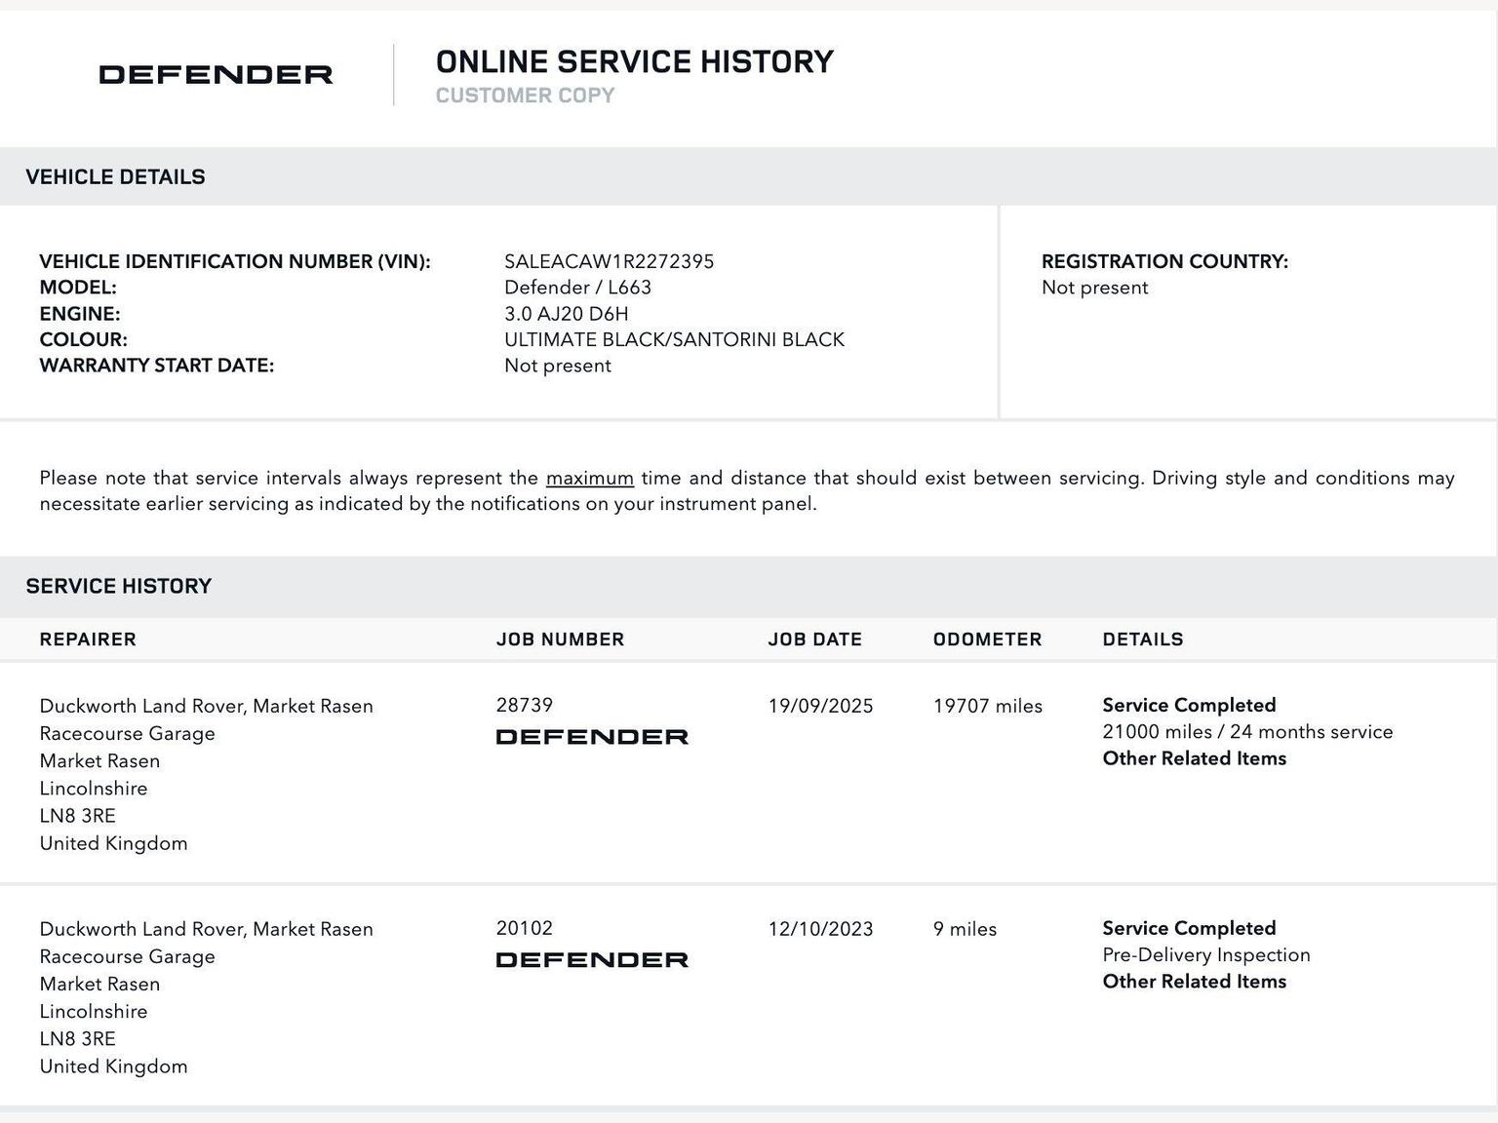Click the VEHICLE DETAILS section heading
Screen dimensions: 1498x1123
click(x=115, y=177)
